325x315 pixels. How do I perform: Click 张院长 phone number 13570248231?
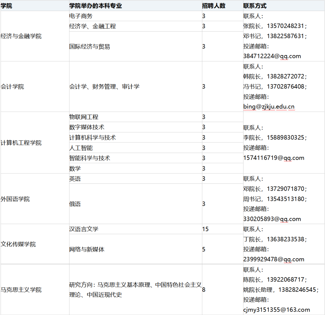pyautogui.click(x=285, y=26)
